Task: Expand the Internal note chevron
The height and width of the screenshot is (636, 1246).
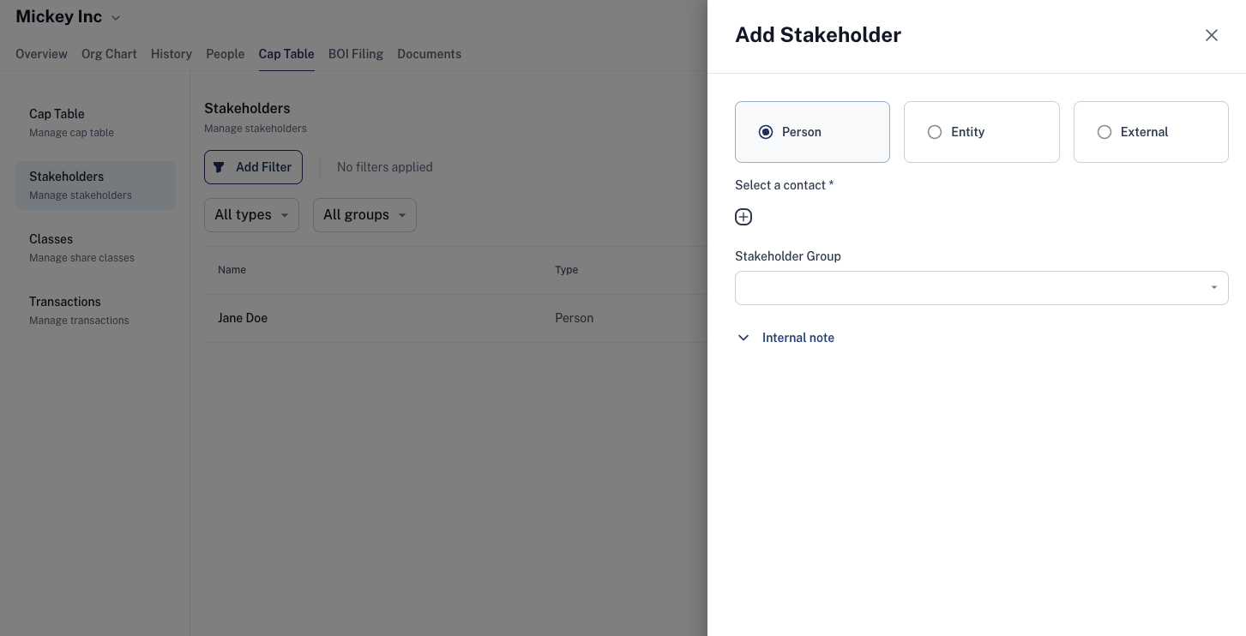Action: tap(743, 338)
